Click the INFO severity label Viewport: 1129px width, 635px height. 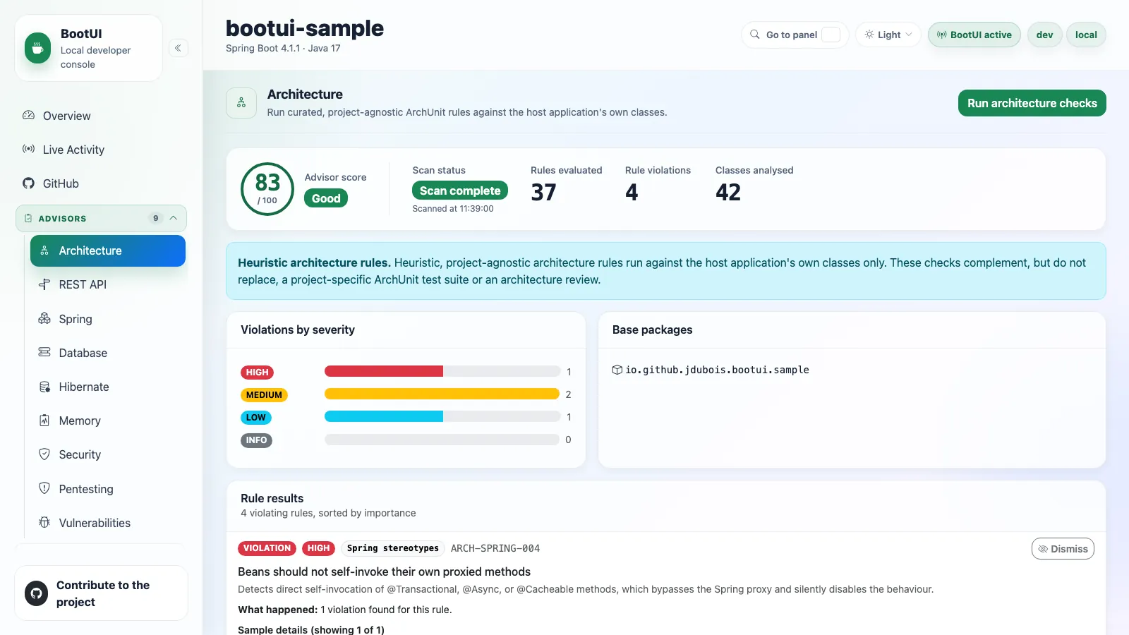tap(256, 440)
